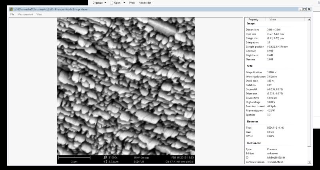The width and height of the screenshot is (320, 170).
Task: Click the Image Viewer window title text
Action: tap(51, 9)
